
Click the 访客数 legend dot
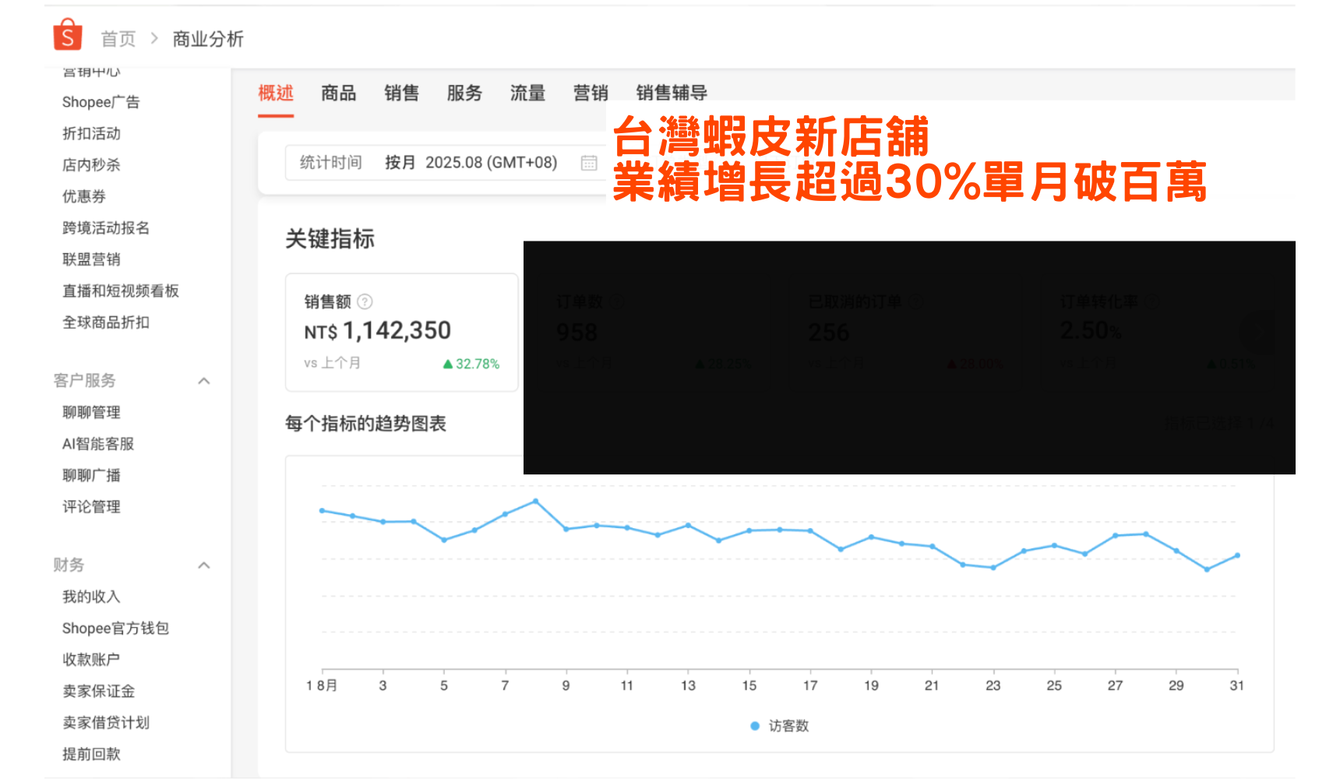[x=754, y=726]
